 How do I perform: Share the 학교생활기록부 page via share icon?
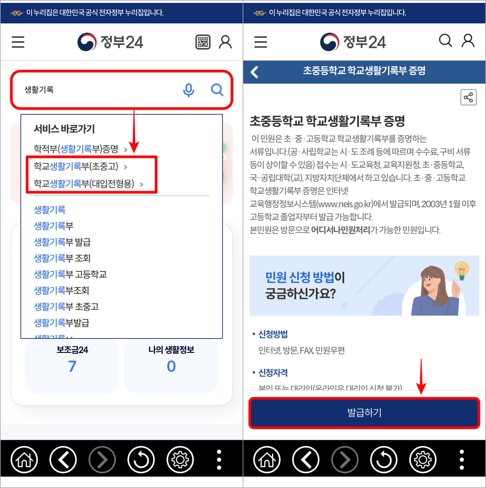(x=468, y=97)
